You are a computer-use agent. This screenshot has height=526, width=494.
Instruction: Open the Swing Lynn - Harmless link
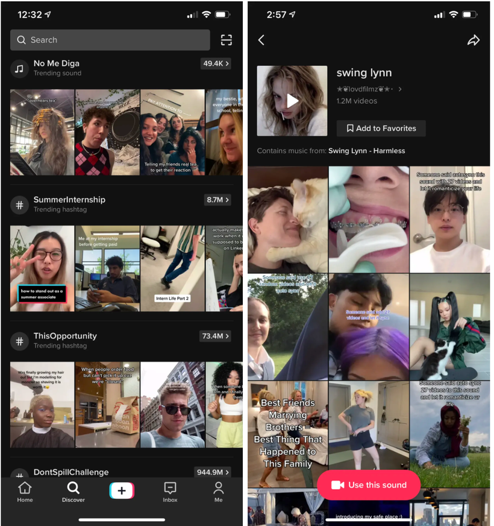pos(366,151)
